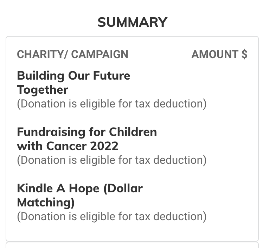Image resolution: width=263 pixels, height=248 pixels.
Task: Click the CHARITY/ CAMPAIGN column header
Action: point(72,54)
